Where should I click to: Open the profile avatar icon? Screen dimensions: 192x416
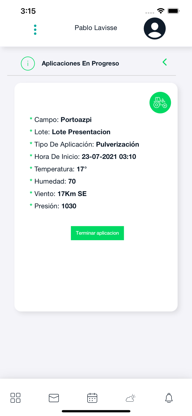tap(155, 28)
